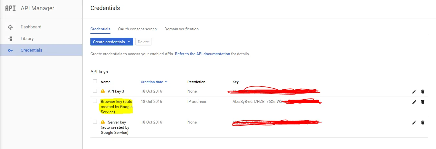Check the Server key row checkbox
436x149 pixels.
coord(95,122)
